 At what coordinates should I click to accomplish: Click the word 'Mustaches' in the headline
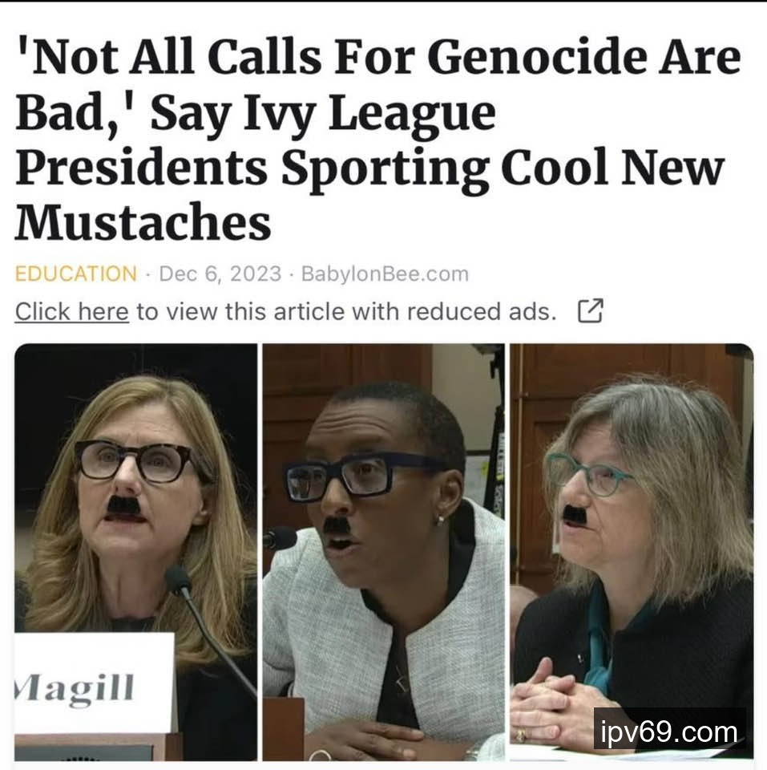pos(143,221)
